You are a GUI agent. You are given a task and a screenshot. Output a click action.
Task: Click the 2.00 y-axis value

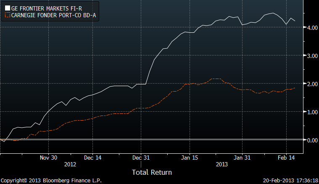click(312, 84)
